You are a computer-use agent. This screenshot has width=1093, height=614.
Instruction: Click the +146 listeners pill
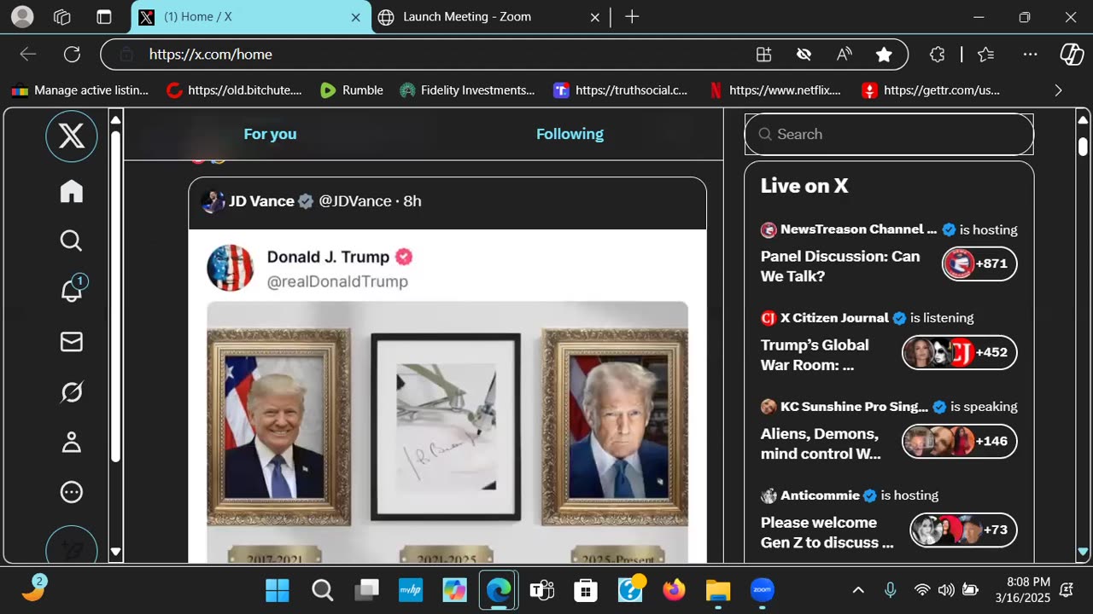pyautogui.click(x=960, y=441)
